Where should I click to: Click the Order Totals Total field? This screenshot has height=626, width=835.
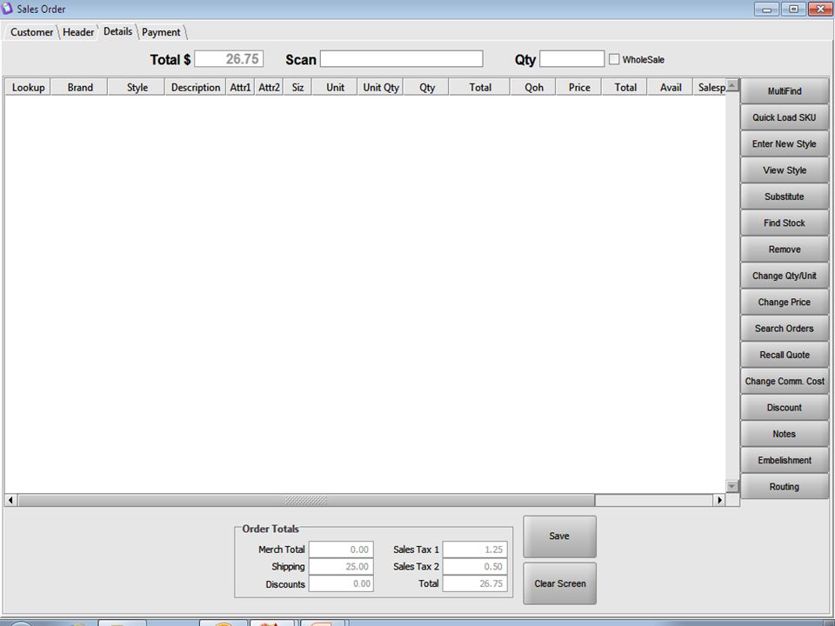point(475,584)
